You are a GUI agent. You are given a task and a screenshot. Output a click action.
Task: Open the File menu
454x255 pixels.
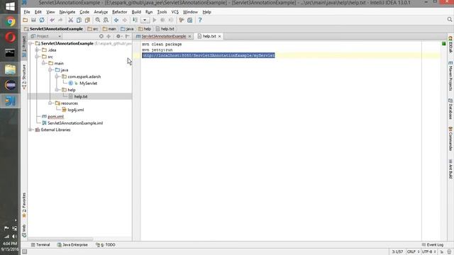click(x=27, y=12)
